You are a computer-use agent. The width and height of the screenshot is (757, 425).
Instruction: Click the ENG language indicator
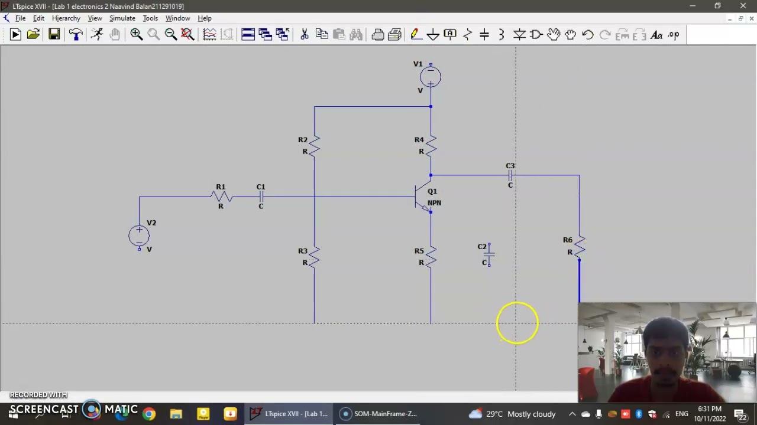coord(681,414)
